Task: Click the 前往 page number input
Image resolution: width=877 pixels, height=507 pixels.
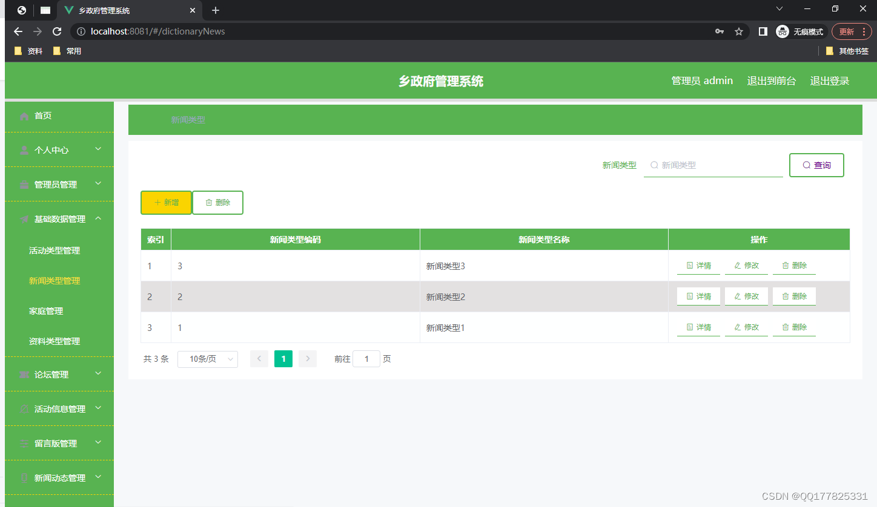Action: click(366, 359)
